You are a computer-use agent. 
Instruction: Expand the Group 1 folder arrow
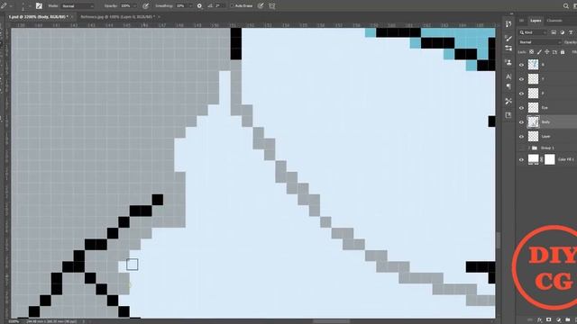(529, 148)
